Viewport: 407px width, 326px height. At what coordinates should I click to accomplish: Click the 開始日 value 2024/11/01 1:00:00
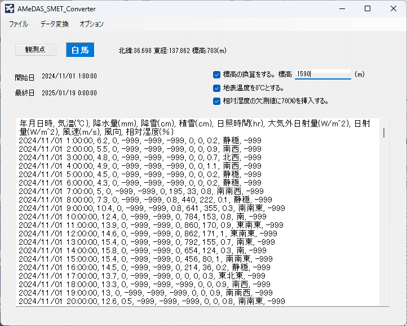tap(69, 76)
